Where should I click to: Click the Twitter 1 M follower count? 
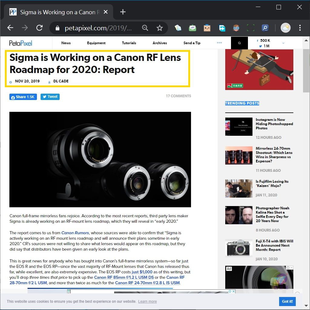264,46
